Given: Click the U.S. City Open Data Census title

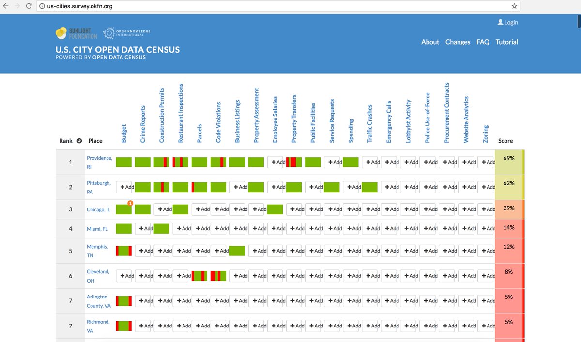Looking at the screenshot, I should 118,50.
